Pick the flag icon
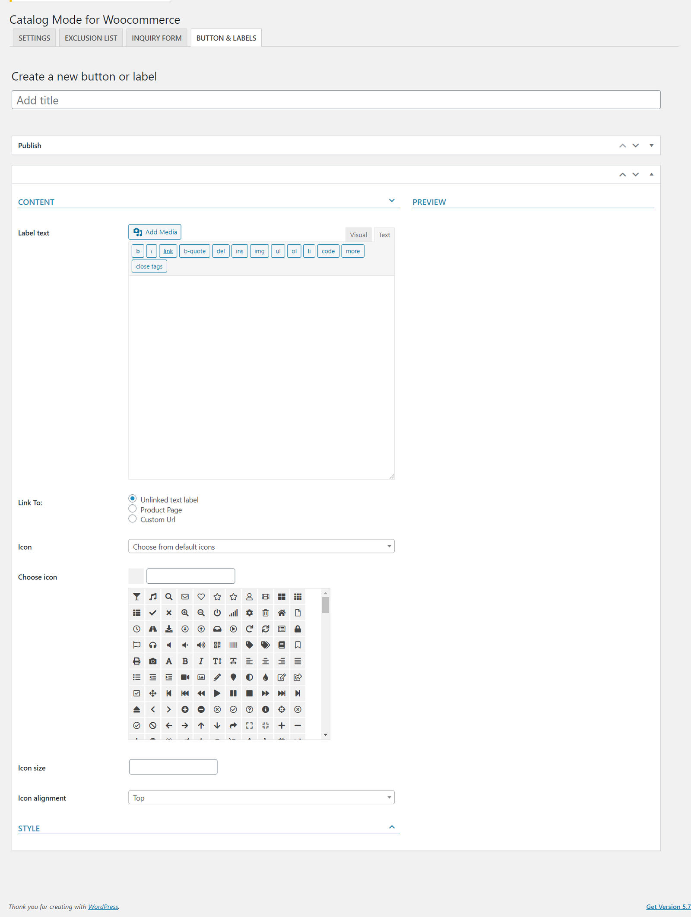691x917 pixels. (136, 645)
